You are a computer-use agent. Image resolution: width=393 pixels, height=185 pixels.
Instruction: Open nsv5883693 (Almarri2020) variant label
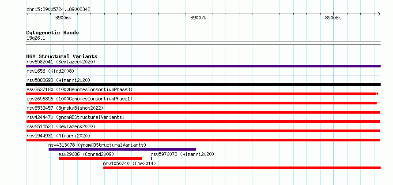click(x=58, y=80)
